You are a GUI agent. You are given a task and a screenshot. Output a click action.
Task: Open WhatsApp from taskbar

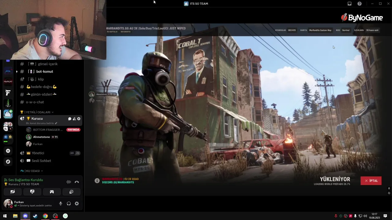click(65, 216)
